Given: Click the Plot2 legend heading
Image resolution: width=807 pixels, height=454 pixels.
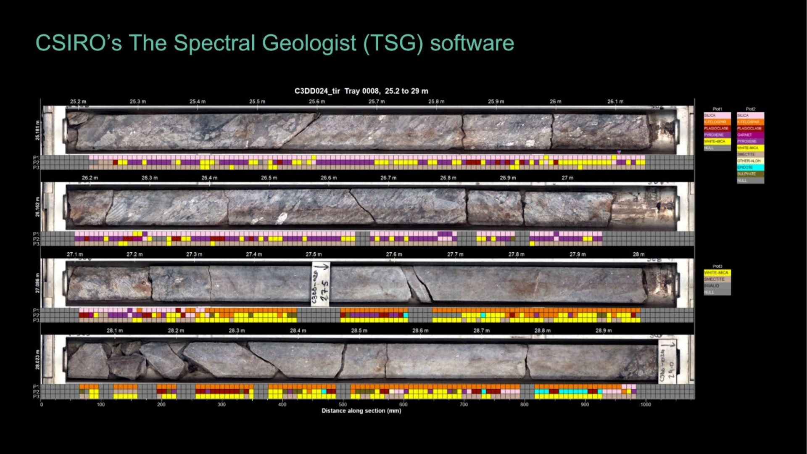Looking at the screenshot, I should coord(750,109).
